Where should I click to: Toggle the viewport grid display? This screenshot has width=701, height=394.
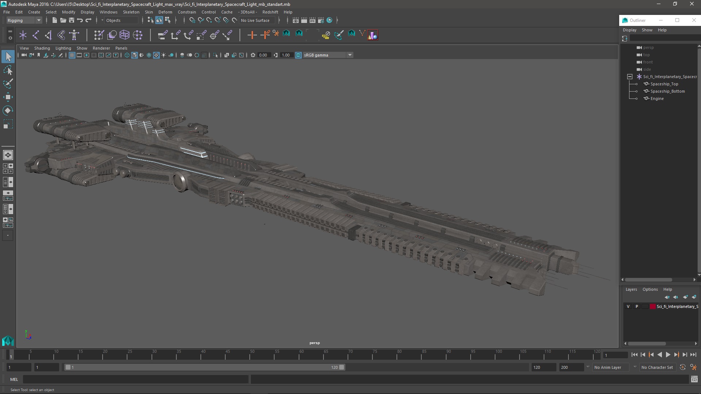tap(72, 55)
